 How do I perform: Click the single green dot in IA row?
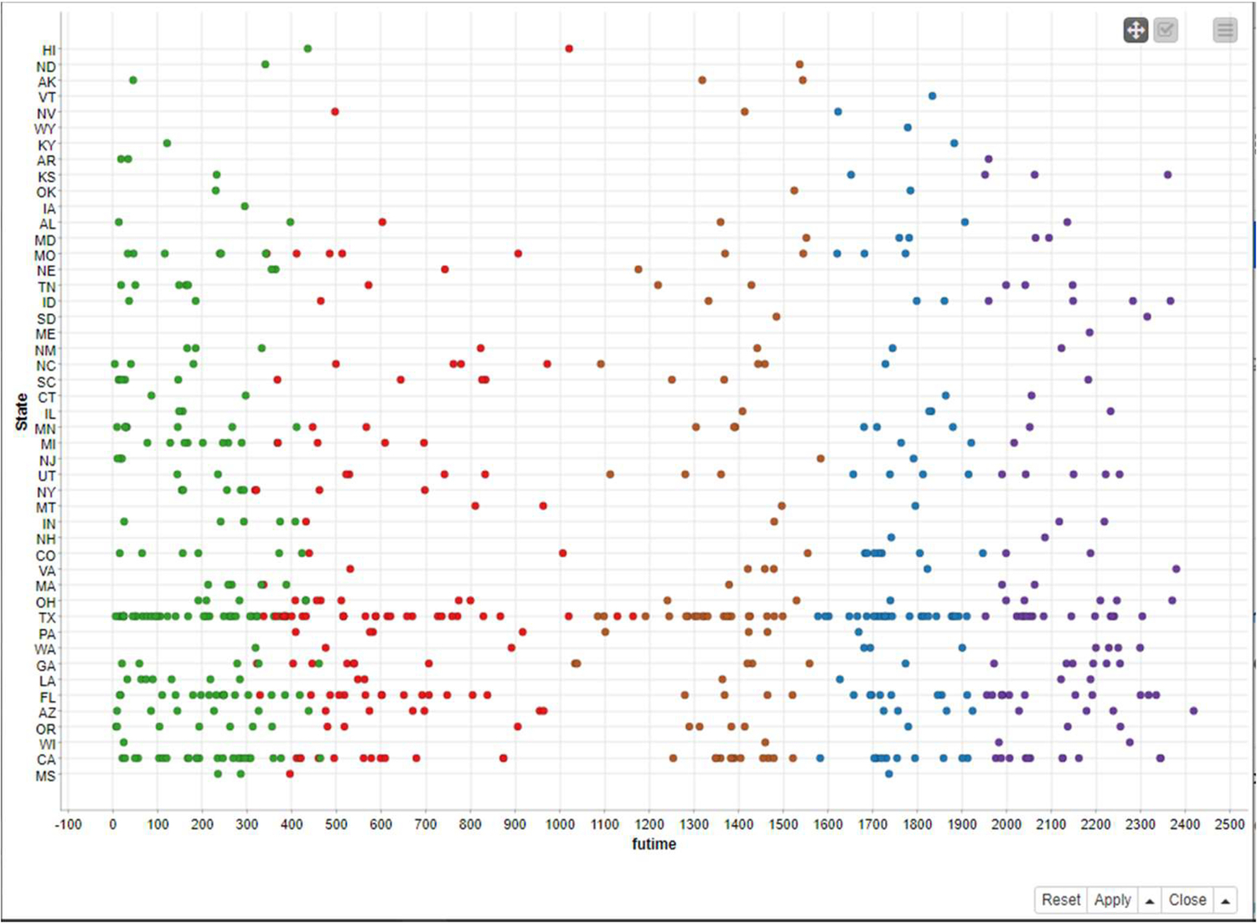(x=245, y=206)
